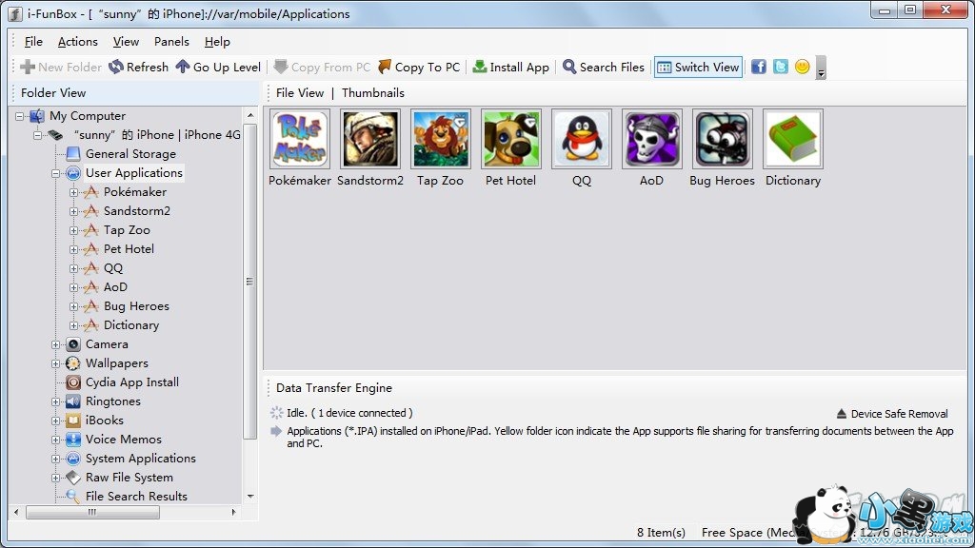Click the Ringtones speaker icon
The image size is (975, 548).
pos(73,401)
